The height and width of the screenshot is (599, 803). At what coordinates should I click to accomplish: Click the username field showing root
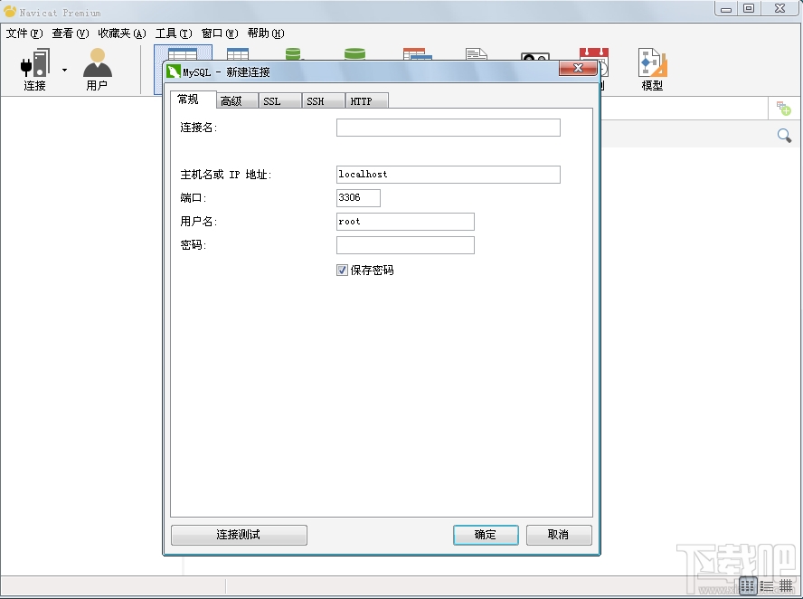coord(405,222)
